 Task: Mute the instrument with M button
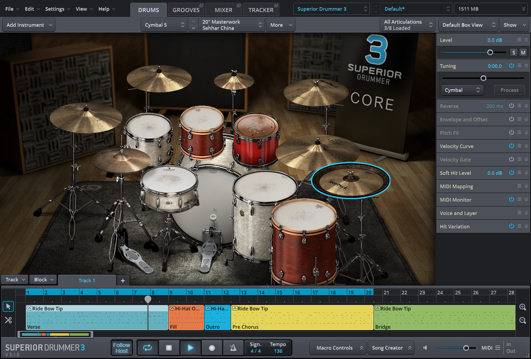point(523,53)
